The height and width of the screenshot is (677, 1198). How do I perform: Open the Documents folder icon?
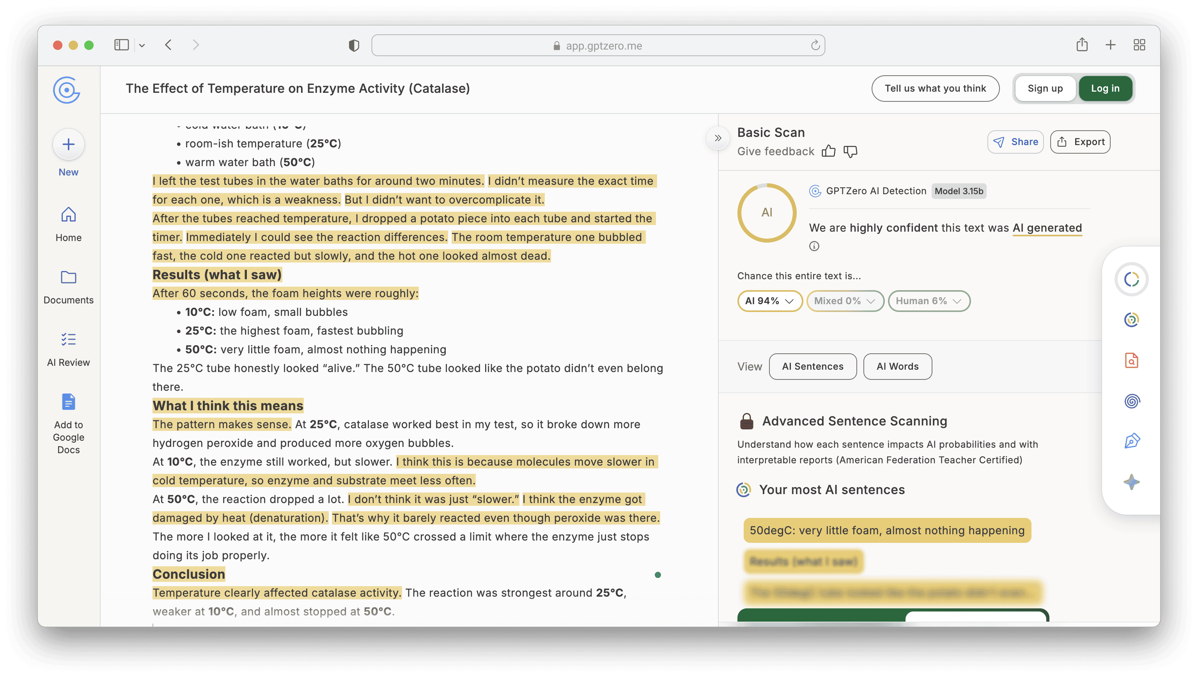pyautogui.click(x=68, y=278)
